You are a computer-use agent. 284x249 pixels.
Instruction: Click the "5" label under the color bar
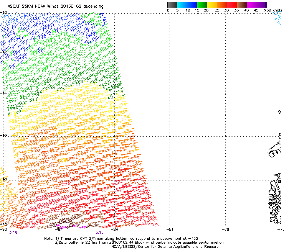pyautogui.click(x=177, y=10)
